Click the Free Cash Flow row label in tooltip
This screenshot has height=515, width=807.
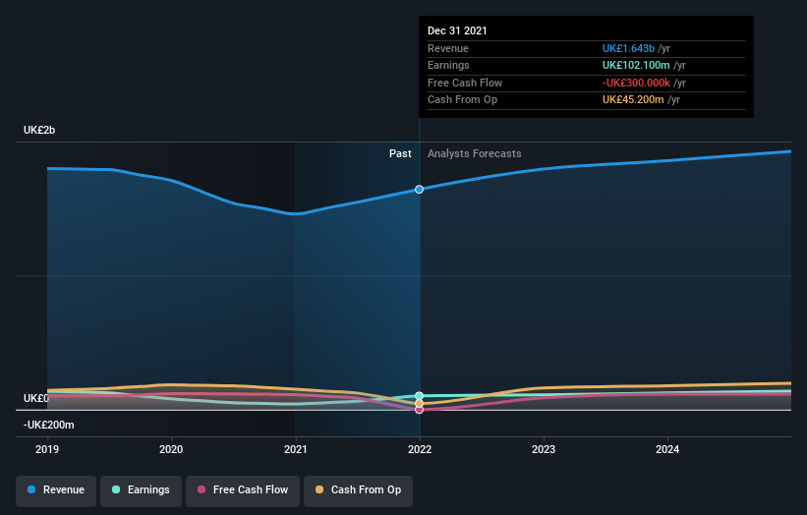(465, 83)
